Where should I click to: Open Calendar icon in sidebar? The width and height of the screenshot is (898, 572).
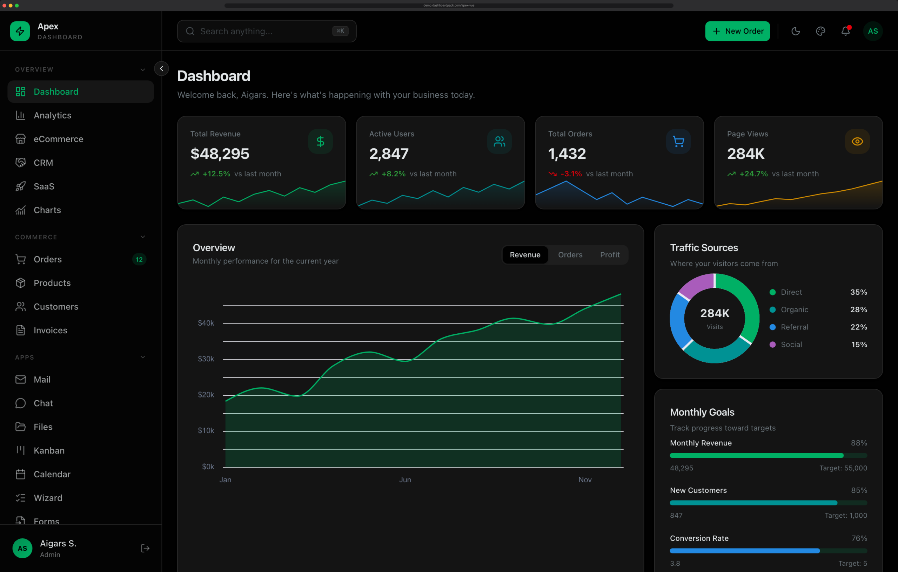pos(20,474)
